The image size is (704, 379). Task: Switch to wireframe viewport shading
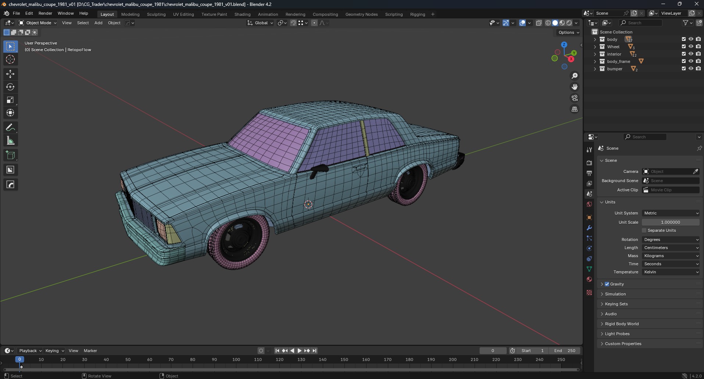[548, 23]
